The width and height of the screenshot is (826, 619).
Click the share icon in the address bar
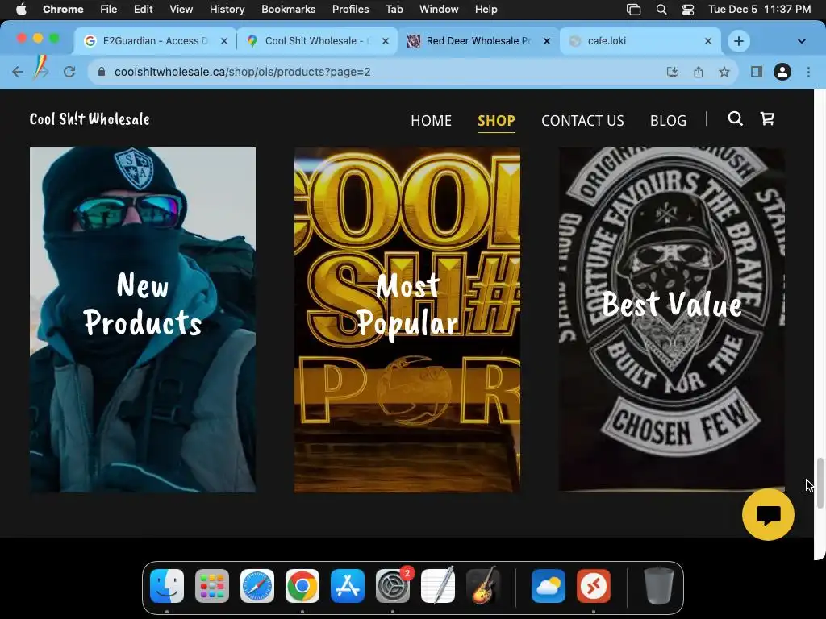[x=699, y=72]
